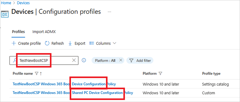The image size is (240, 102).
Task: Select Windows 10 and later in Custom row
Action: point(161,93)
